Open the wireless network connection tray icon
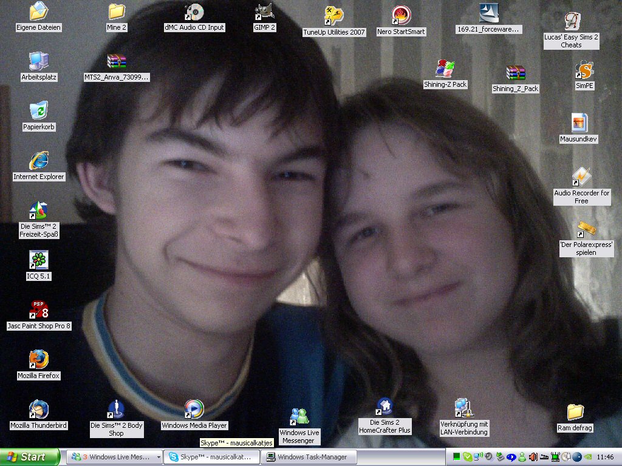Screen dimensions: 622x466 click(479, 457)
